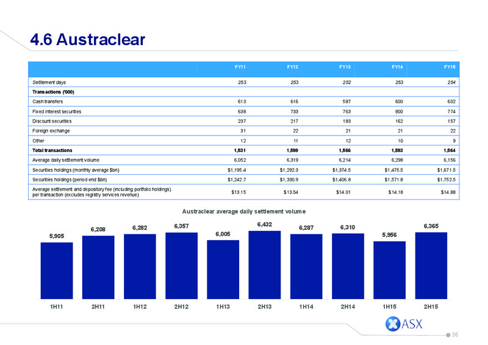Select the 1H11 bar in chart
Viewport: 488px width, 345px height.
[57, 271]
